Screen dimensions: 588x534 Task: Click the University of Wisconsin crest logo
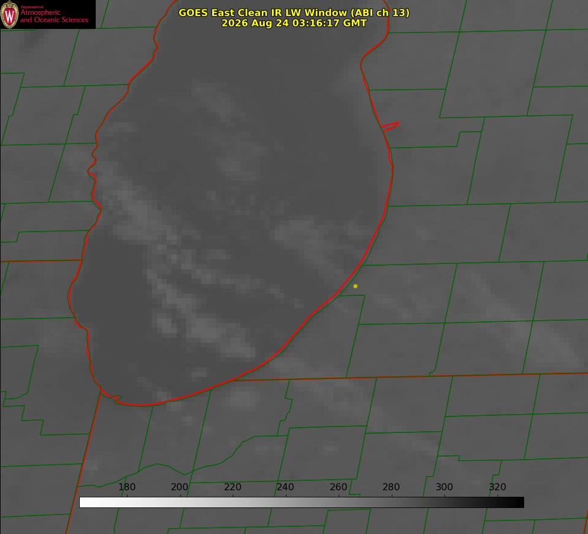click(9, 14)
